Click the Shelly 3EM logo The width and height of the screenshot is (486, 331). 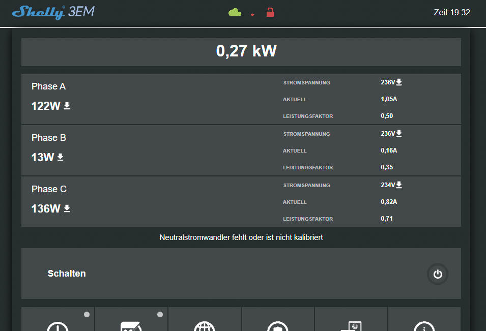coord(53,12)
